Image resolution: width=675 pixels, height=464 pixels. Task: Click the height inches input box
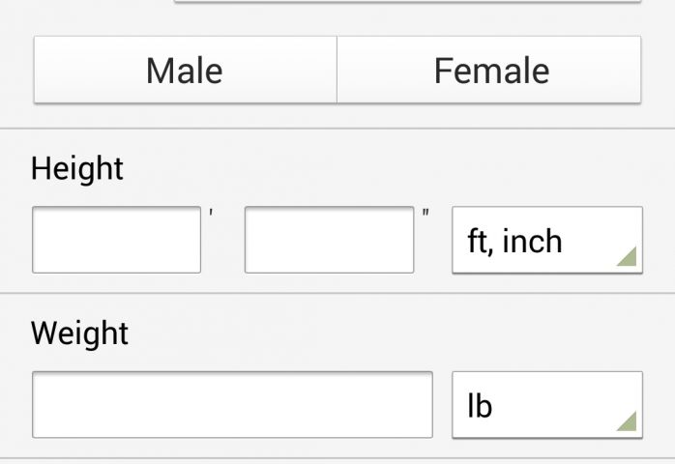[x=329, y=240]
